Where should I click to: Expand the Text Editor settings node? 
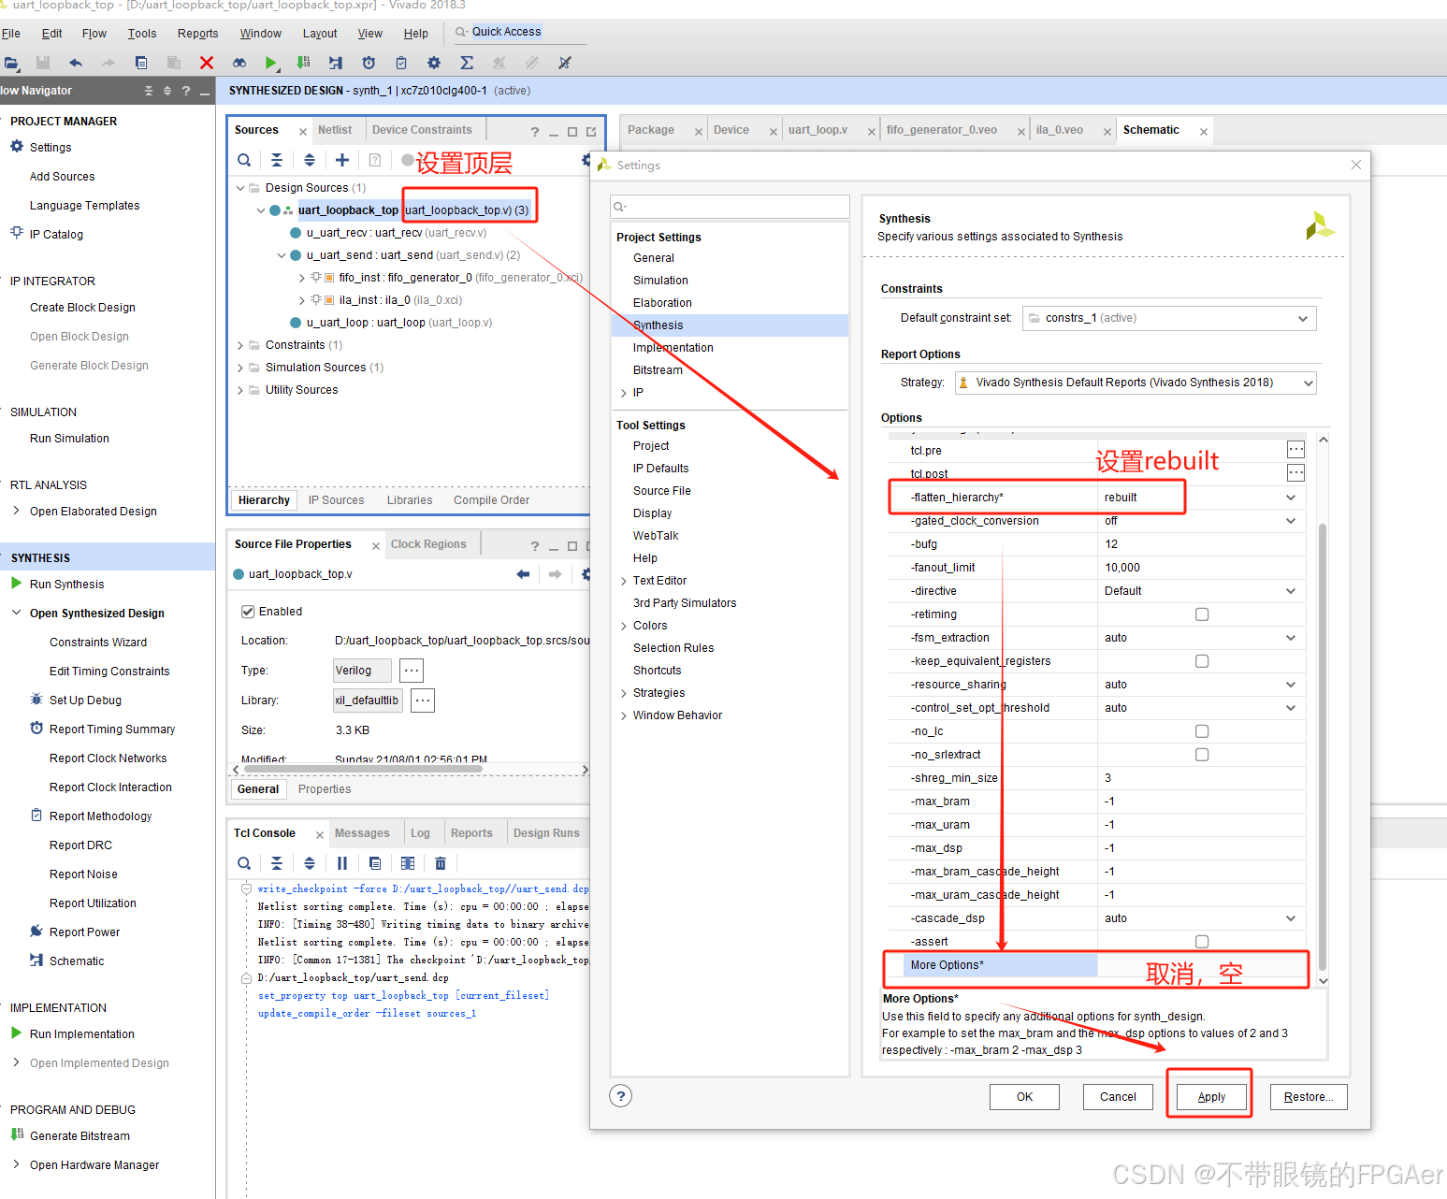point(624,581)
